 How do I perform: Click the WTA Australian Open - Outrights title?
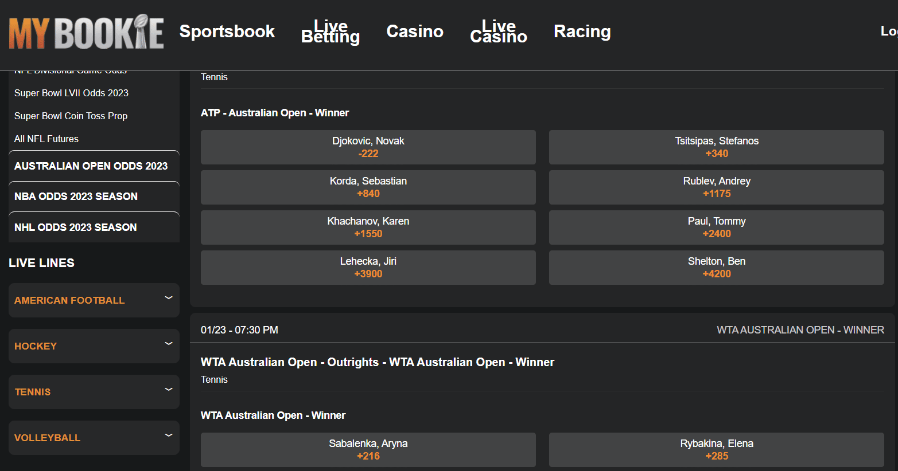pos(378,362)
